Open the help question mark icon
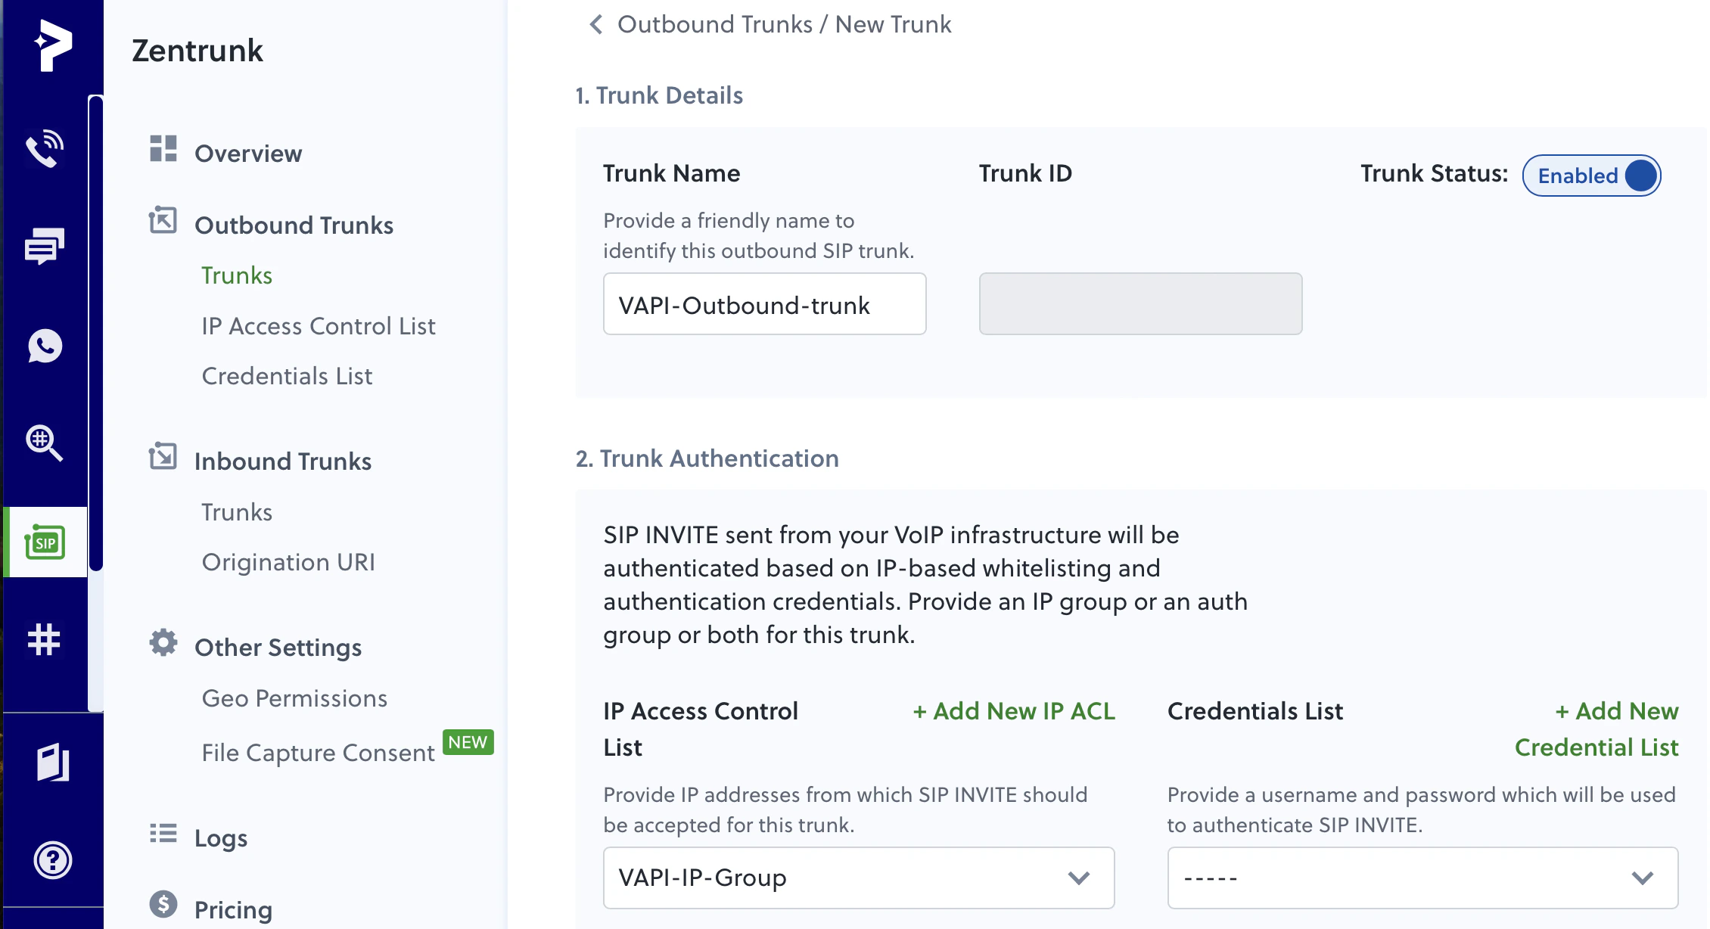 (51, 859)
